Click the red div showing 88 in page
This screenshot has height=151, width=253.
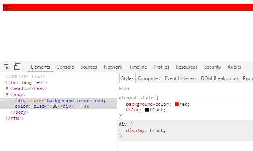(128, 7)
